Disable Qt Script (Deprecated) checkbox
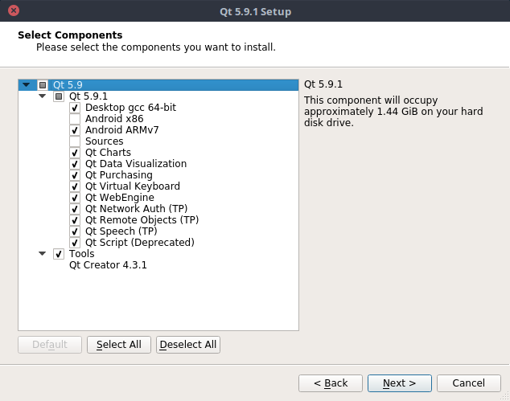This screenshot has height=401, width=510. (x=75, y=243)
